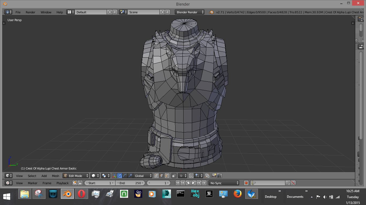Open the Mesh menu
The height and width of the screenshot is (205, 366).
point(55,176)
